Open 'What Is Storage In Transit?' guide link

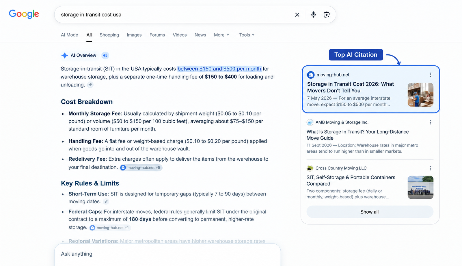click(357, 135)
